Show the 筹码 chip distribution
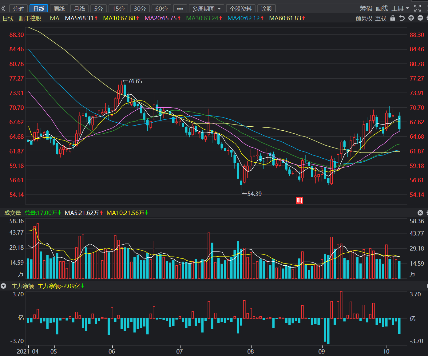Screen dimensions: 428x356 pyautogui.click(x=366, y=8)
